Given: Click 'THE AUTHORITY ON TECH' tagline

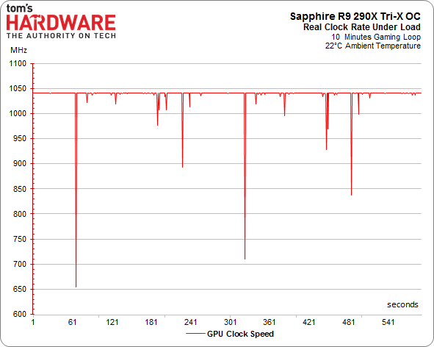Looking at the screenshot, I should click(61, 36).
